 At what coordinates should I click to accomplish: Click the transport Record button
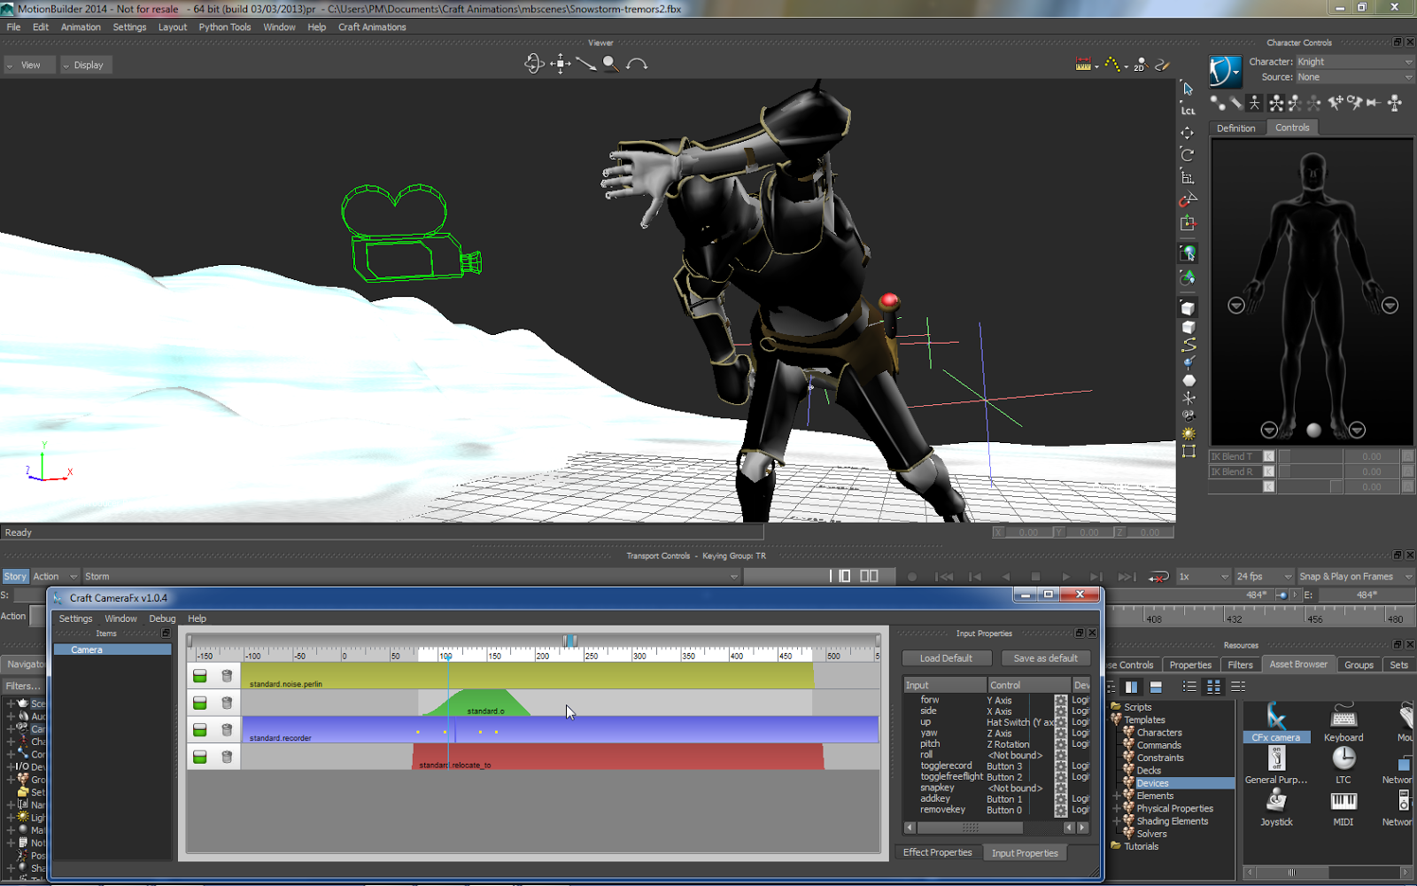[912, 577]
